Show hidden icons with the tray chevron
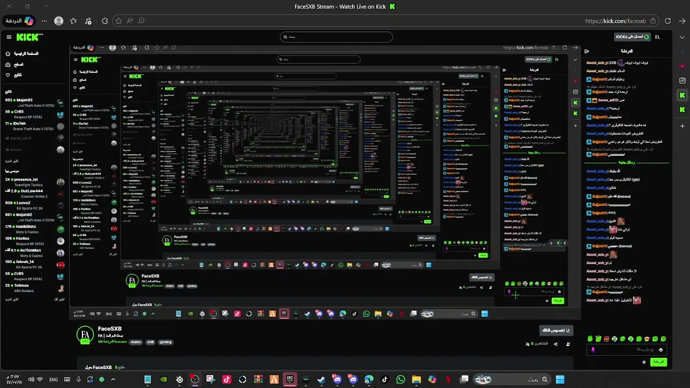Screen dimensions: 690x388 click(113, 379)
